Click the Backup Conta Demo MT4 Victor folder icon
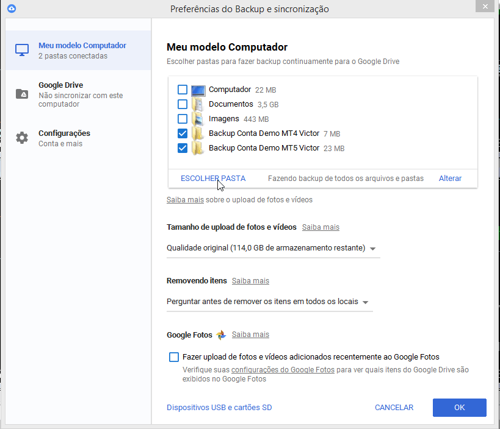Image resolution: width=500 pixels, height=429 pixels. [198, 133]
